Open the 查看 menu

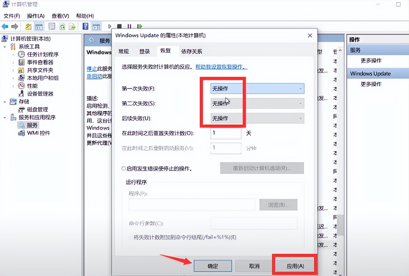(x=60, y=16)
